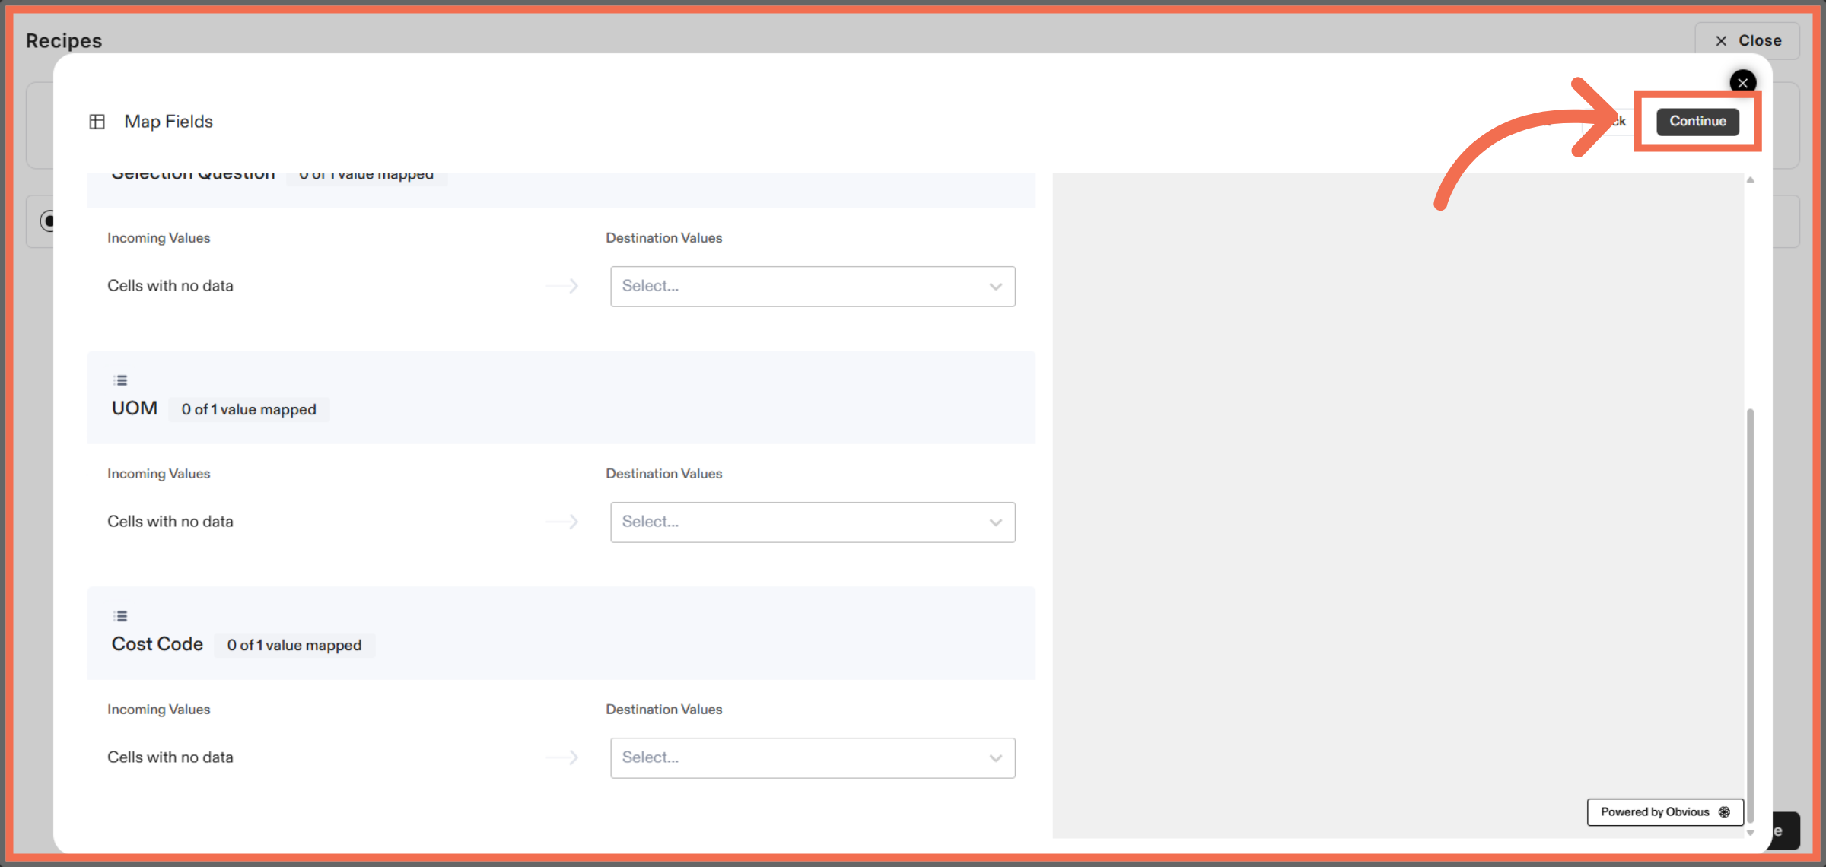This screenshot has height=867, width=1826.
Task: Click the mapping arrow in the Cost Code row
Action: pyautogui.click(x=562, y=757)
